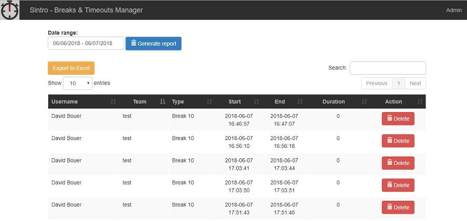
Task: Click the Generate report button
Action: pyautogui.click(x=154, y=44)
